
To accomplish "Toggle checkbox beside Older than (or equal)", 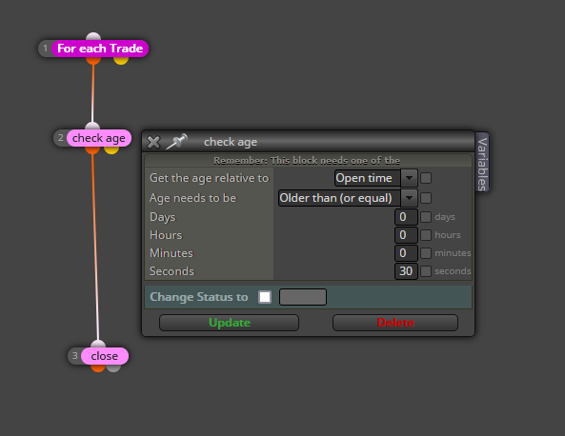I will click(x=426, y=198).
